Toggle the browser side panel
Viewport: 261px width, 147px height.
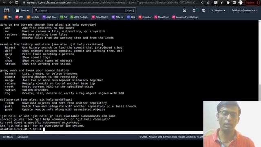pos(234,2)
